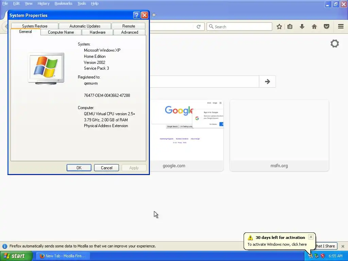The height and width of the screenshot is (261, 348).
Task: Open the System Restore tab
Action: (35, 26)
